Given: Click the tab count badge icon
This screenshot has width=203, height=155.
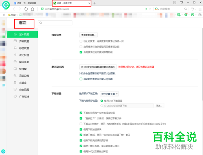Looking at the screenshot, I should point(175,2).
